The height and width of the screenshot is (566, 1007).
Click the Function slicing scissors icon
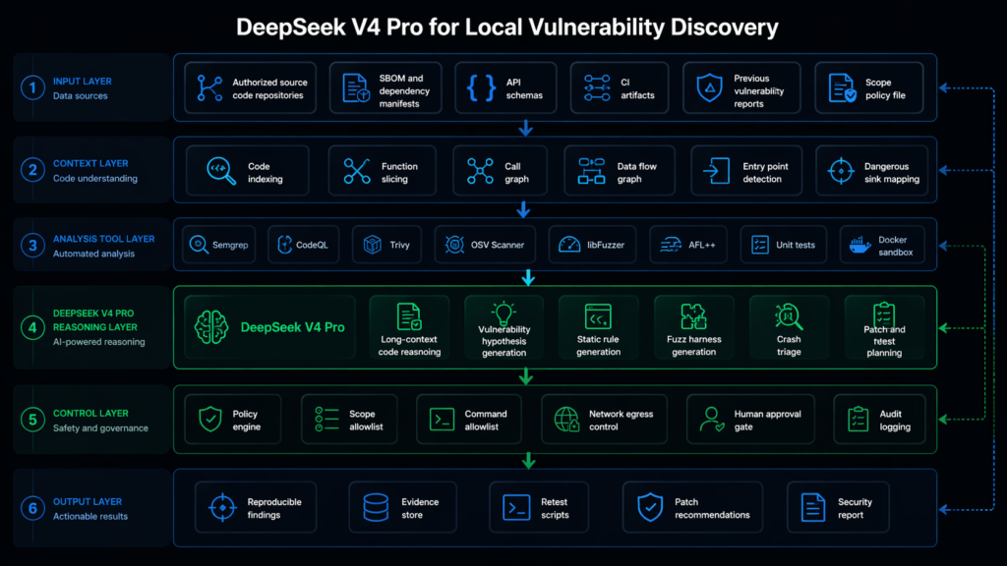point(356,172)
